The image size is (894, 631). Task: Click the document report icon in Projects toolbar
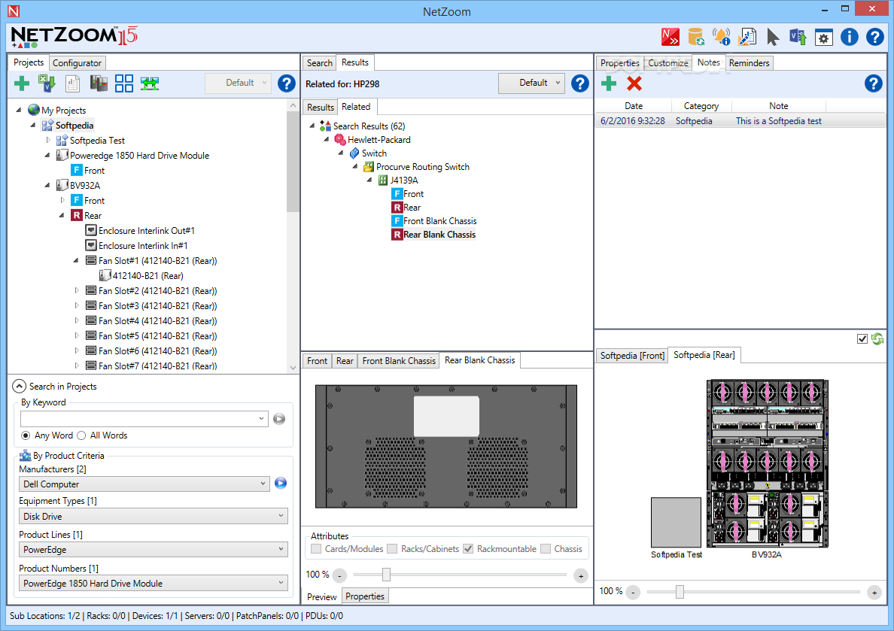72,83
